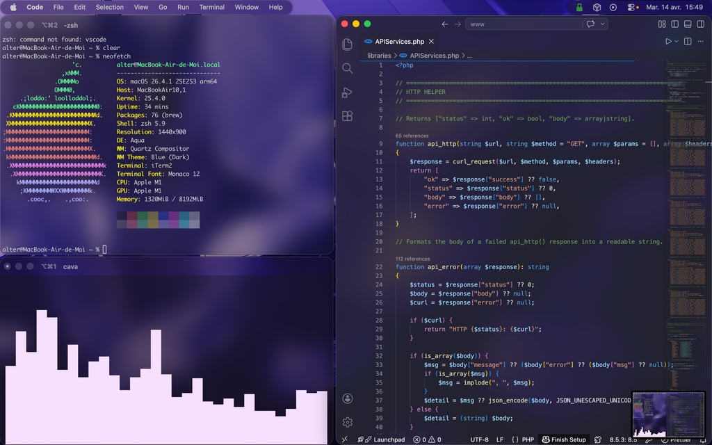Open the Terminal menu
Image resolution: width=712 pixels, height=445 pixels.
click(211, 7)
